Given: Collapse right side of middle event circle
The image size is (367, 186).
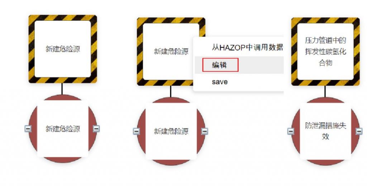Looking at the screenshot, I should pyautogui.click(x=205, y=131).
